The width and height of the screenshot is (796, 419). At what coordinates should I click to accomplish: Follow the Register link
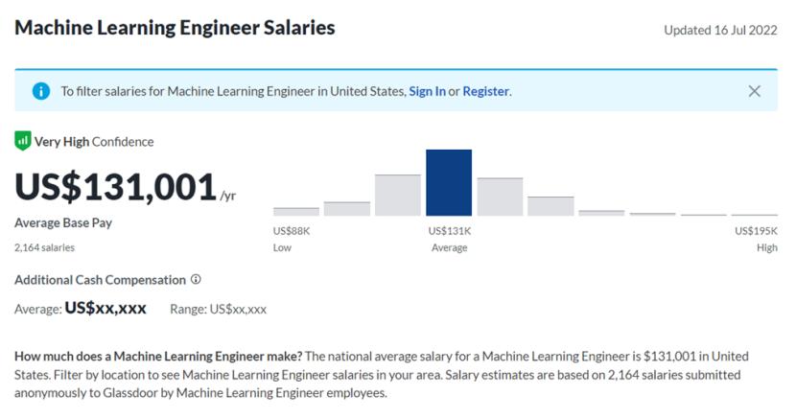tap(485, 91)
